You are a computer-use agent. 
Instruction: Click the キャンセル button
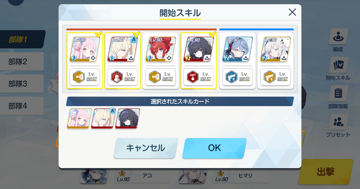click(x=145, y=148)
